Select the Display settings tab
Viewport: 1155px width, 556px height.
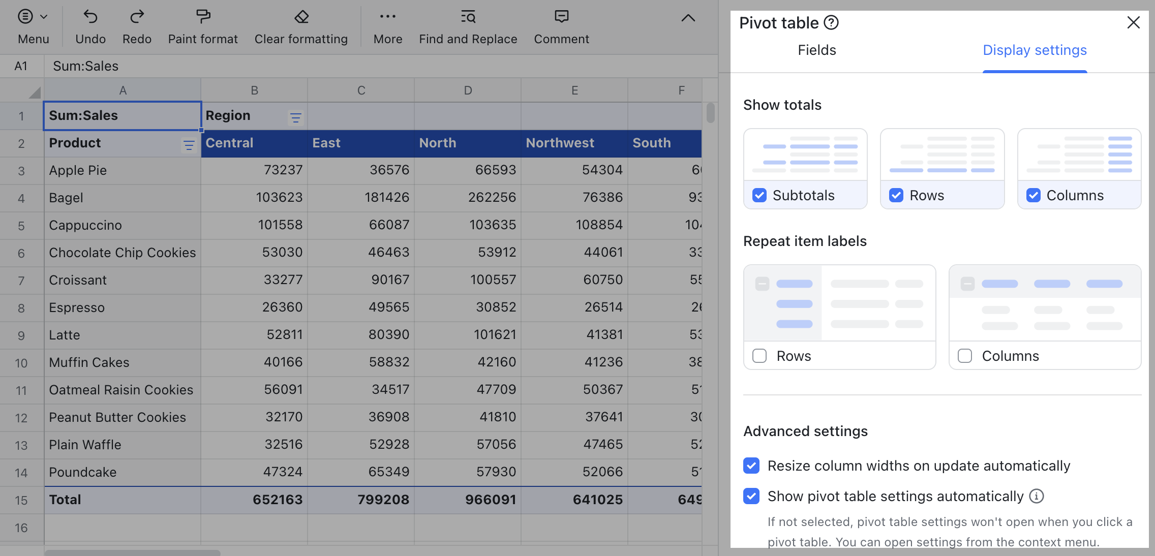(1035, 50)
